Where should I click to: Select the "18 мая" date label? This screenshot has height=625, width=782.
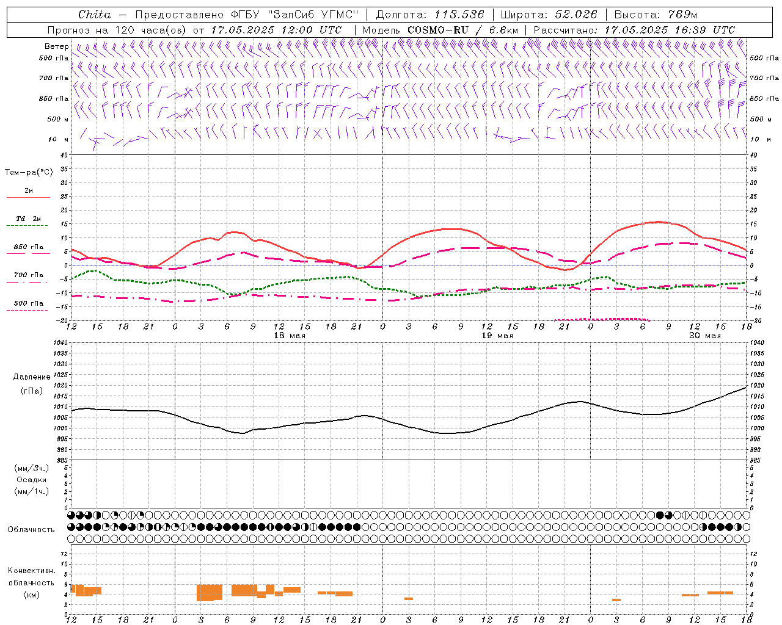pos(290,336)
